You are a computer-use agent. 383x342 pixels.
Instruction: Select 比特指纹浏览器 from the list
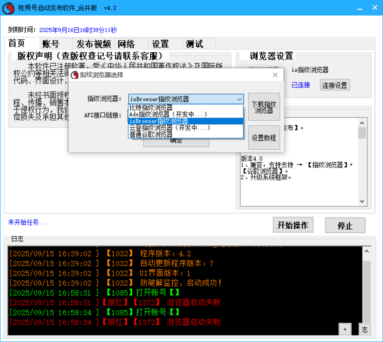pos(151,108)
